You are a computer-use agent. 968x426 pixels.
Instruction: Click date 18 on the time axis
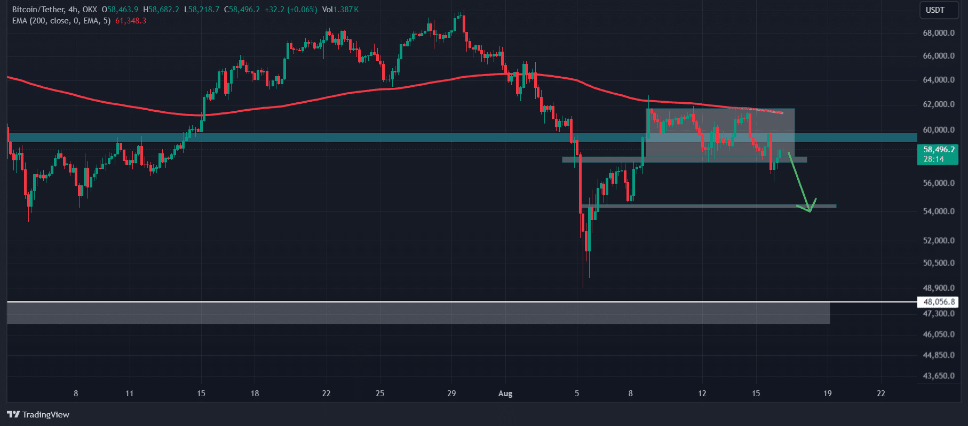click(x=255, y=394)
